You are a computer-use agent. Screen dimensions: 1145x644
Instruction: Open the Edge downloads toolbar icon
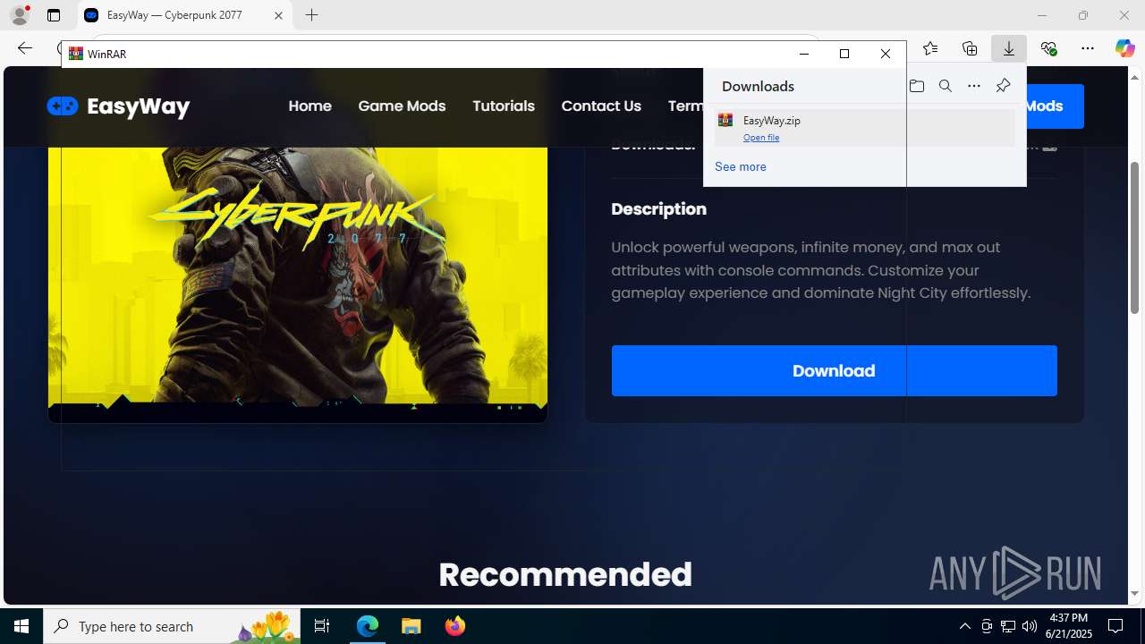click(1009, 48)
